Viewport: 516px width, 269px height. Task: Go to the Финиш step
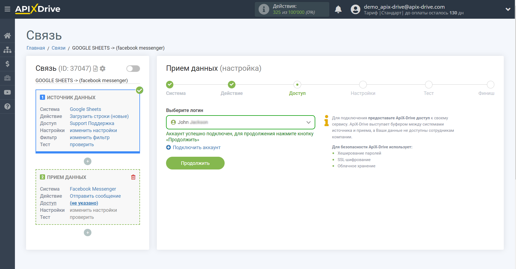[x=490, y=85]
